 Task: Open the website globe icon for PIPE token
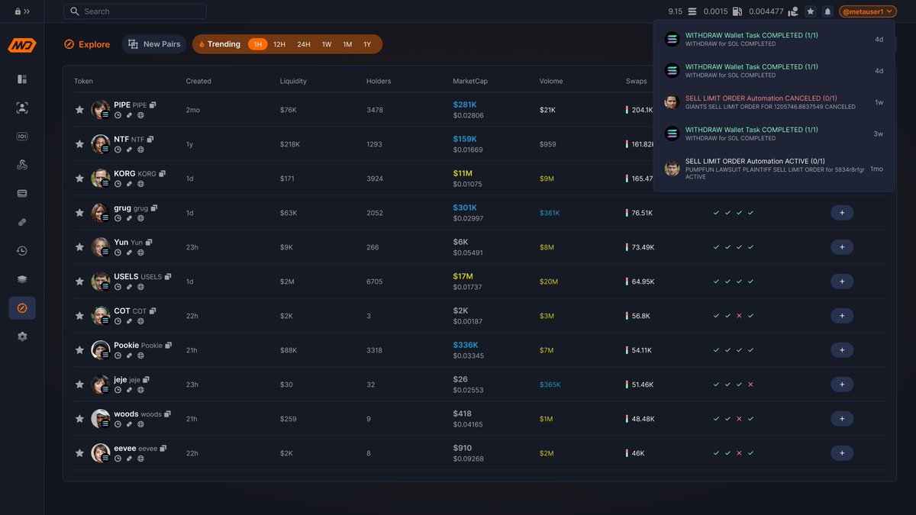coord(140,115)
